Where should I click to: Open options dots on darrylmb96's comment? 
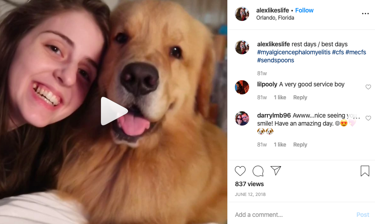(x=356, y=118)
